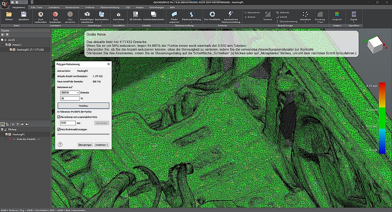Click the Überspringen button

85,145
